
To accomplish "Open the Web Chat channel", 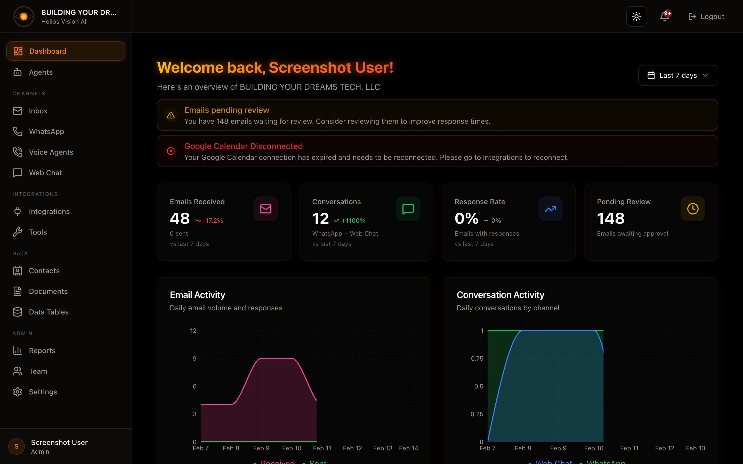I will coord(45,172).
